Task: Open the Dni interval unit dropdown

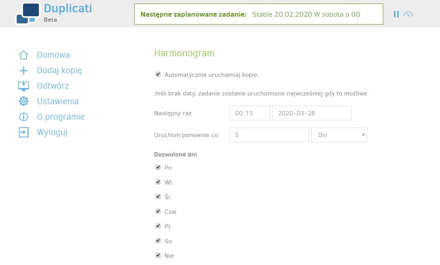Action: coord(339,135)
